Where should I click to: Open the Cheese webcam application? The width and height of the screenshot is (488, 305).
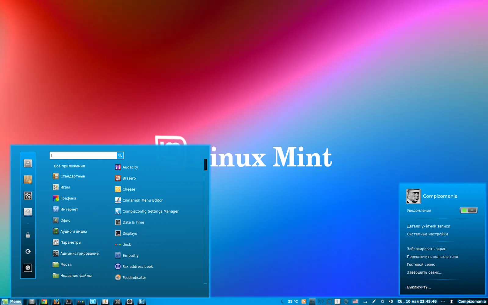(125, 189)
